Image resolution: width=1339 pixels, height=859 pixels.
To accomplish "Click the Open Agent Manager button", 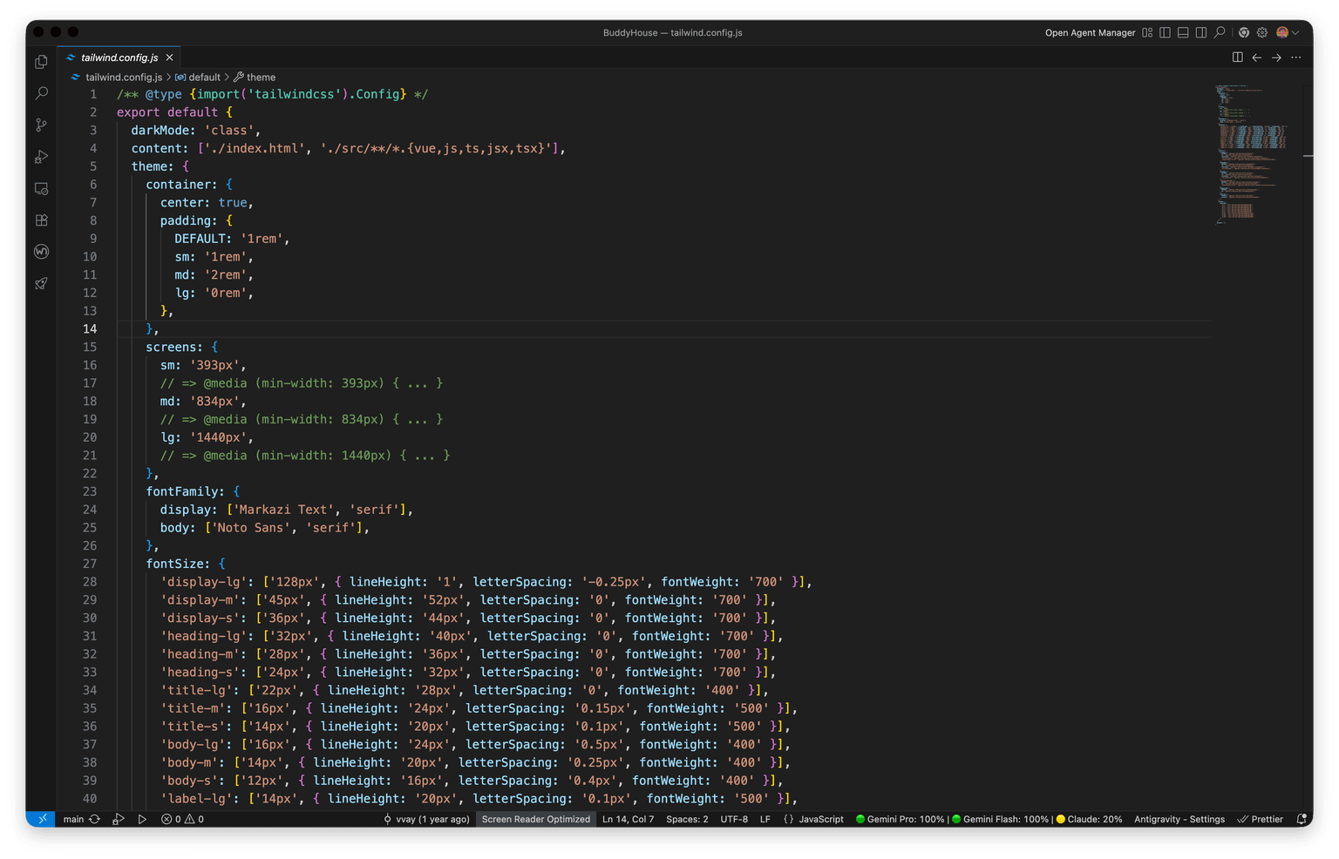I will [x=1090, y=33].
